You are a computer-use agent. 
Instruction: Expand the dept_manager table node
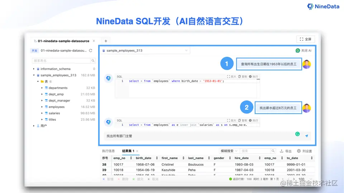point(42,100)
